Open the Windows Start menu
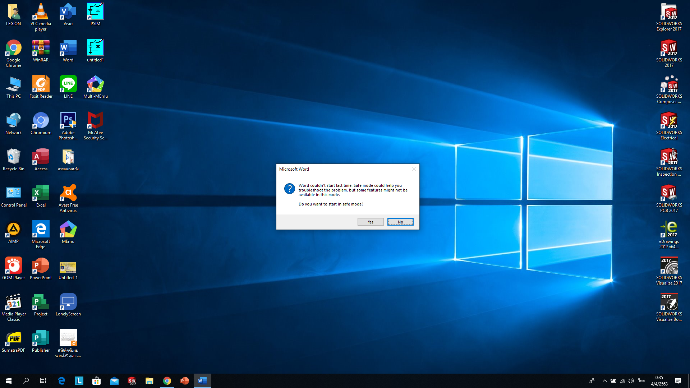The height and width of the screenshot is (388, 690). click(9, 381)
